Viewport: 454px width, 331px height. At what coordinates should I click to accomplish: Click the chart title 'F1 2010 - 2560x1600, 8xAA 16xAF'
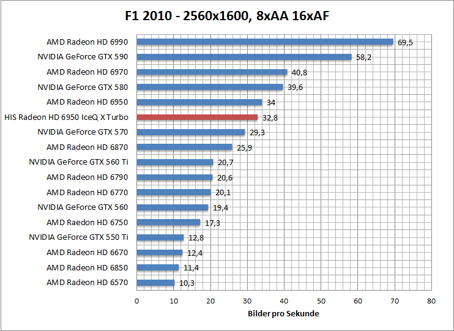point(227,16)
